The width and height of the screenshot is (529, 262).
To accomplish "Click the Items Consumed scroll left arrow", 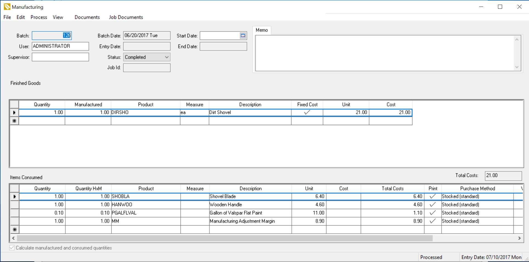I will coord(13,238).
